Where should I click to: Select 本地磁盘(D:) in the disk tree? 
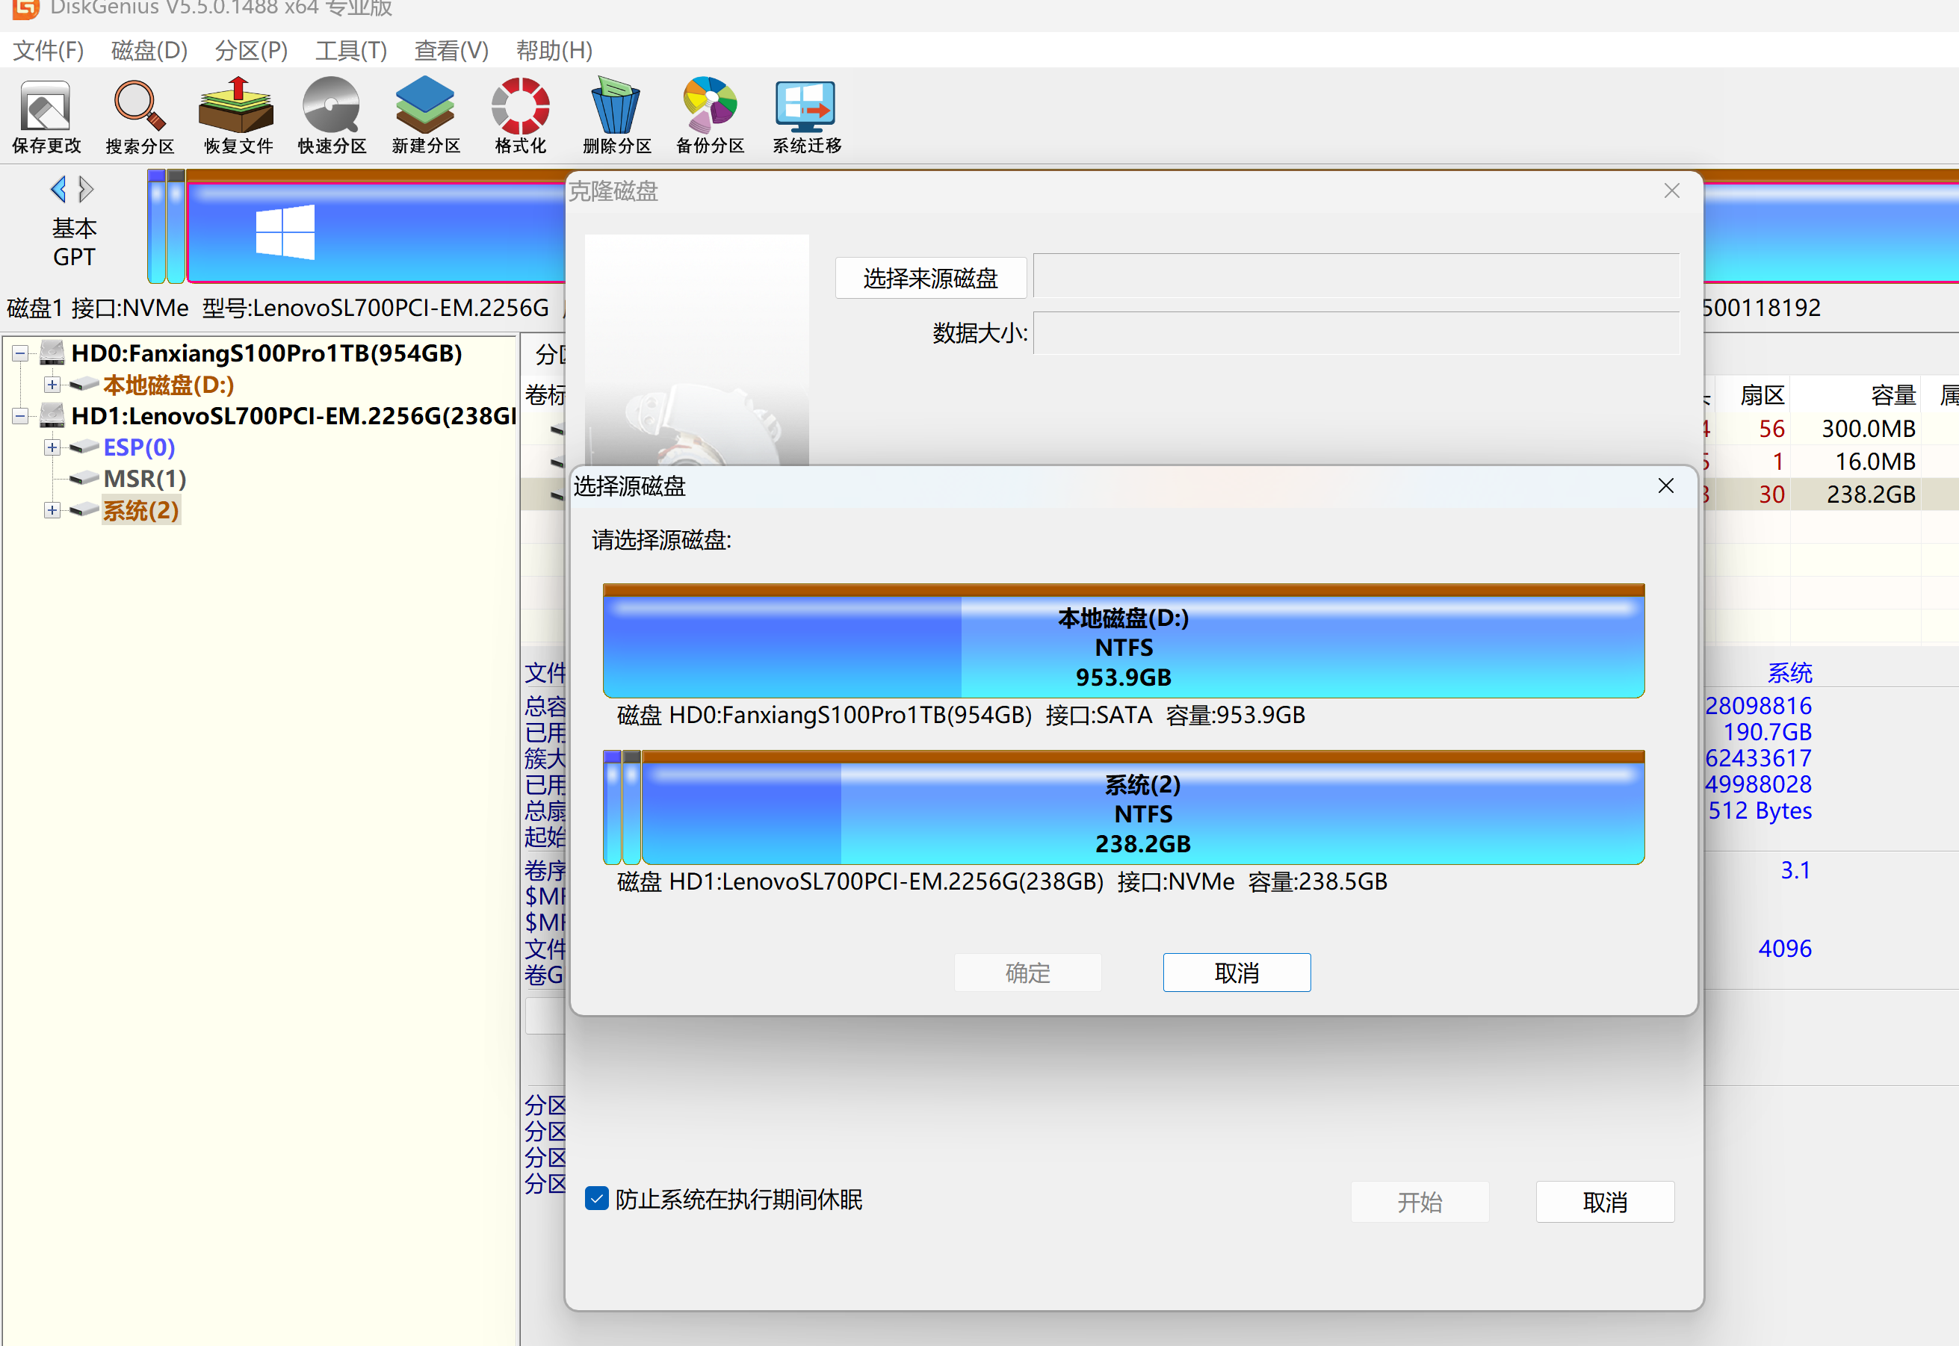(x=169, y=385)
